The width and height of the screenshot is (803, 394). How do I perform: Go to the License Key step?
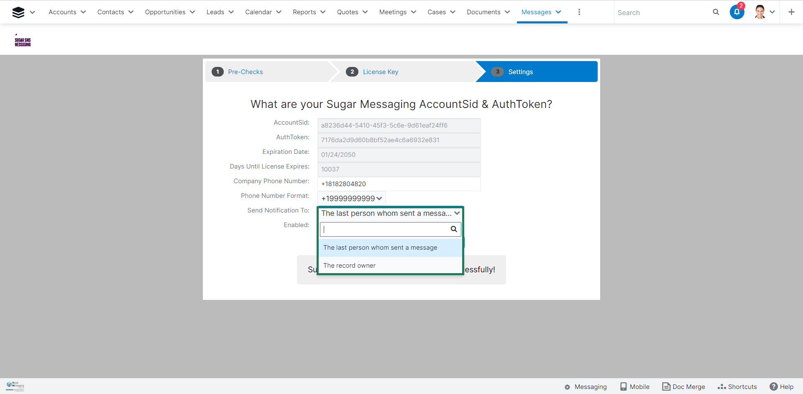380,72
